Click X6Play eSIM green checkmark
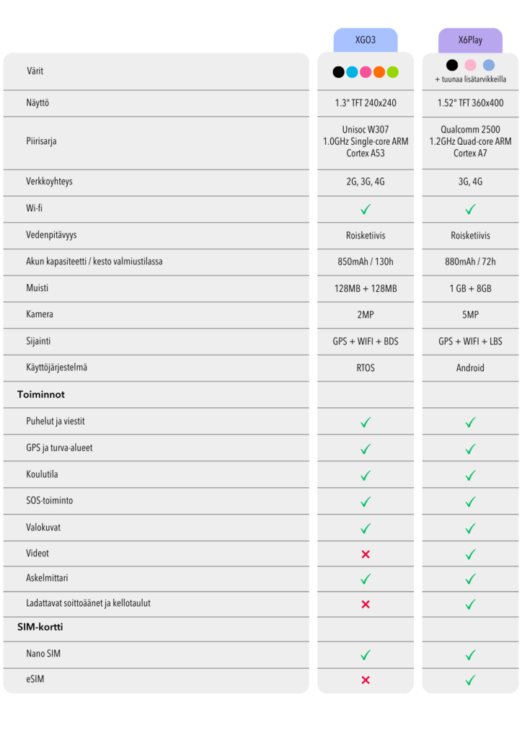The width and height of the screenshot is (522, 738). (470, 680)
